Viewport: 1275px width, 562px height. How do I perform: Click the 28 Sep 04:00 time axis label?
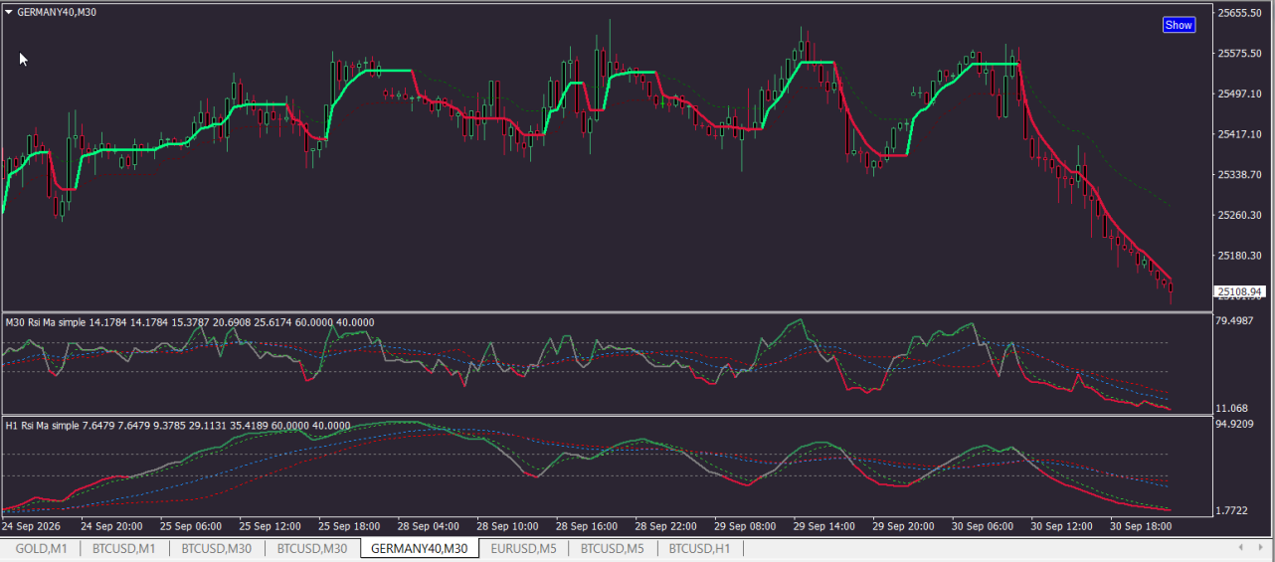click(x=429, y=526)
